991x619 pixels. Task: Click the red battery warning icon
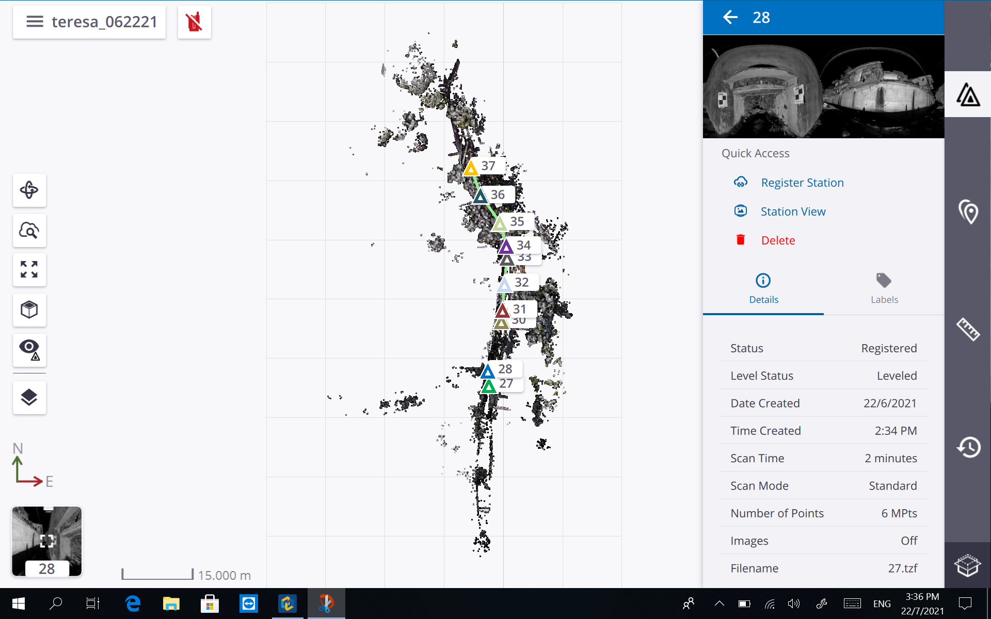(194, 22)
